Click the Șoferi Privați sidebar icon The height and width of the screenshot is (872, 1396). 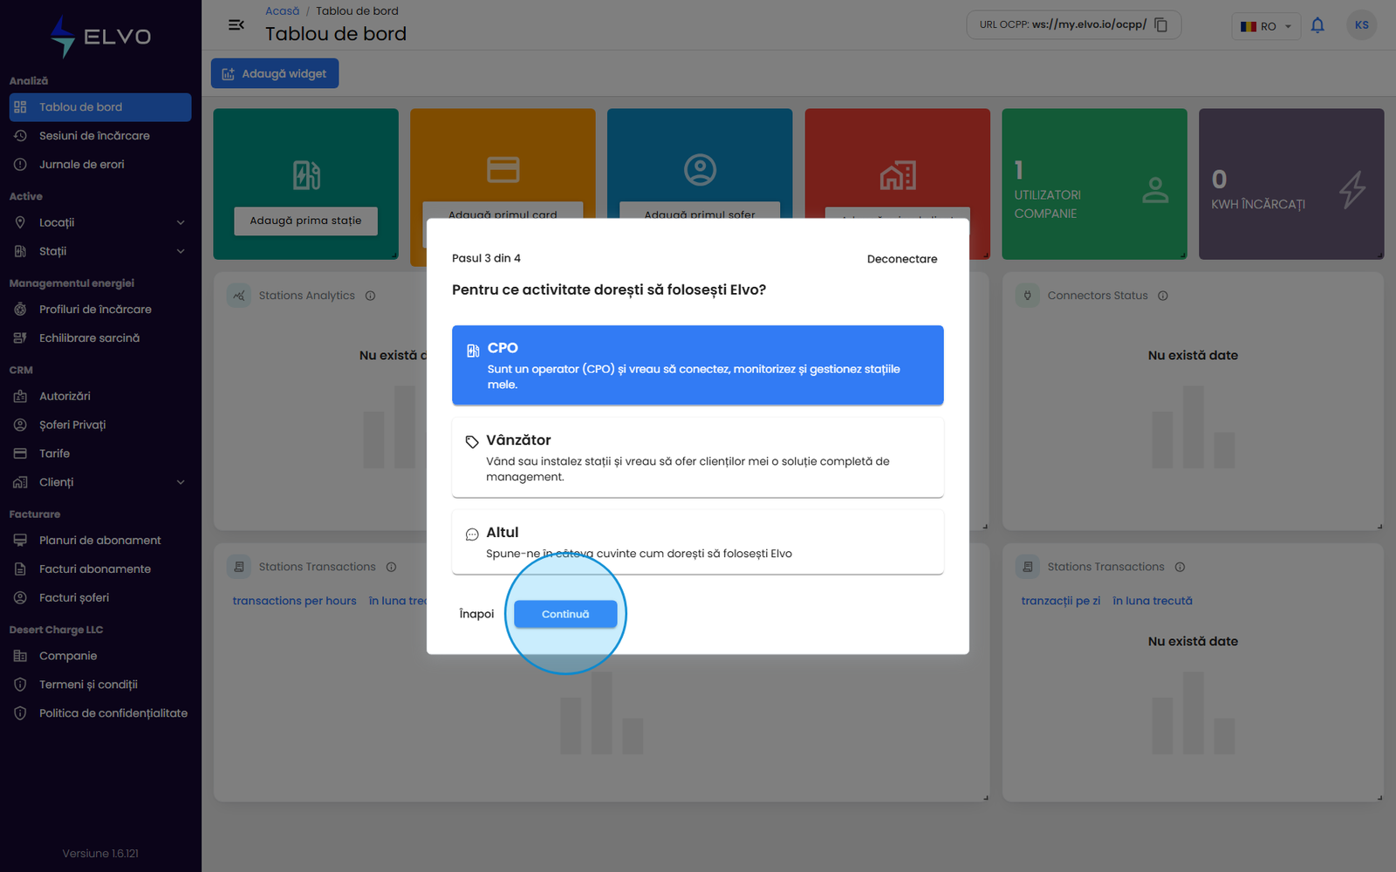(20, 426)
